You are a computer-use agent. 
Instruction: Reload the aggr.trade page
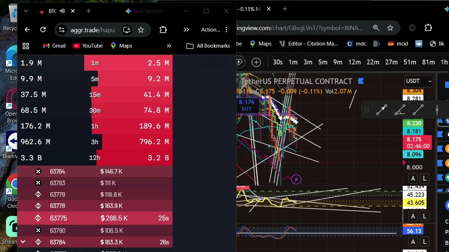tap(43, 30)
